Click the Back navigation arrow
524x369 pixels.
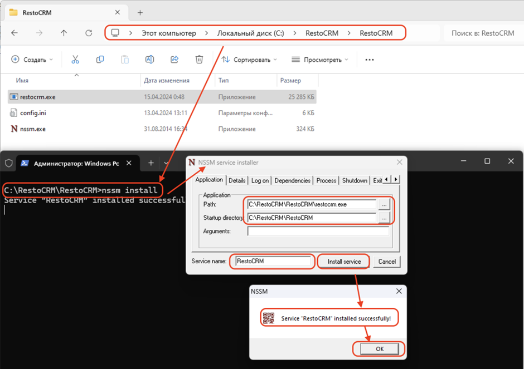[14, 33]
